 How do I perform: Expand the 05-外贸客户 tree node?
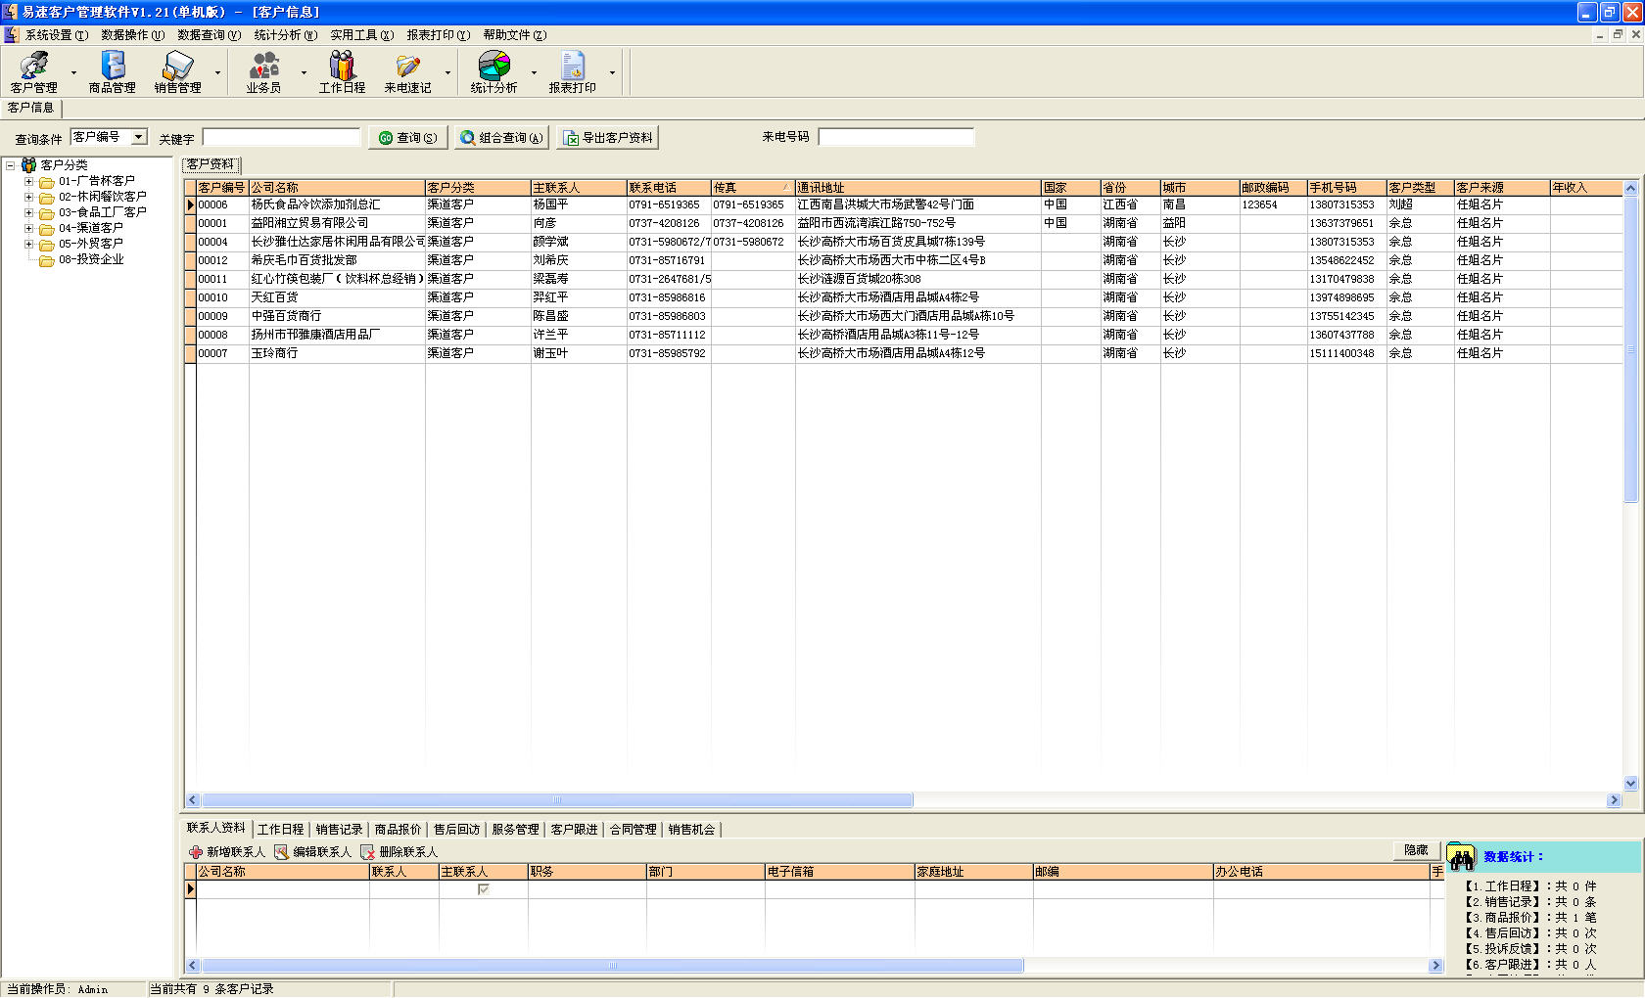coord(28,244)
